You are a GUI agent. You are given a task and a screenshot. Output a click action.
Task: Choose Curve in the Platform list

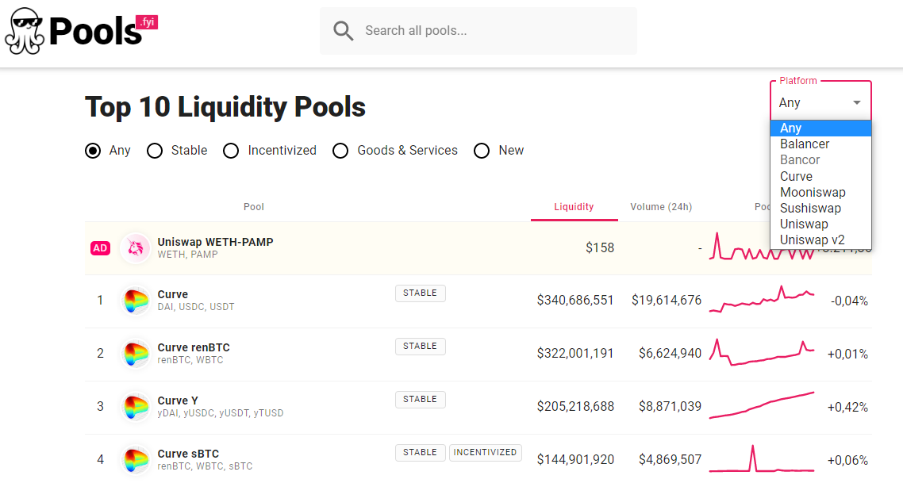(x=820, y=176)
